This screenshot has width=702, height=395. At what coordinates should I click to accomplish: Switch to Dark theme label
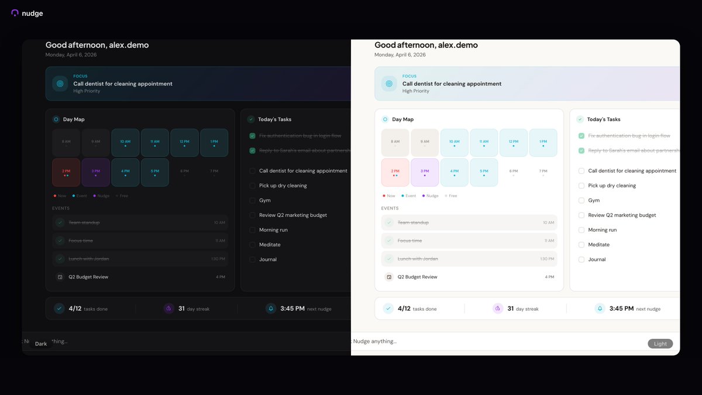coord(41,344)
